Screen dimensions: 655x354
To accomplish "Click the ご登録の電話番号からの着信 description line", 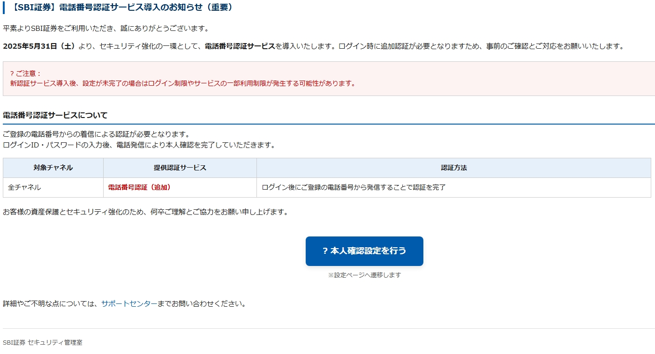I will point(96,134).
